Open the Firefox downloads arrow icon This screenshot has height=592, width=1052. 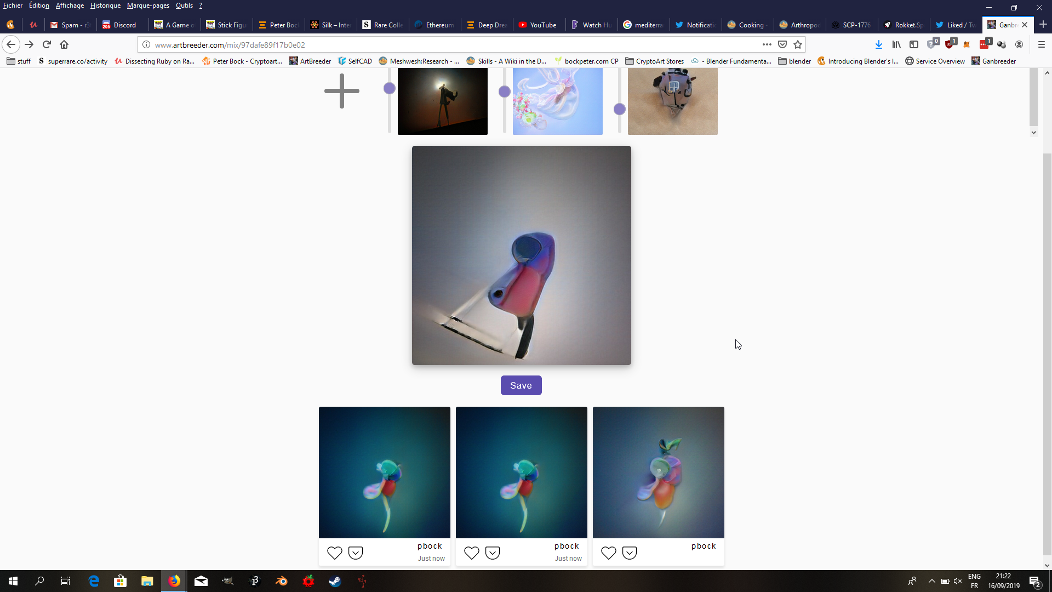pyautogui.click(x=878, y=44)
